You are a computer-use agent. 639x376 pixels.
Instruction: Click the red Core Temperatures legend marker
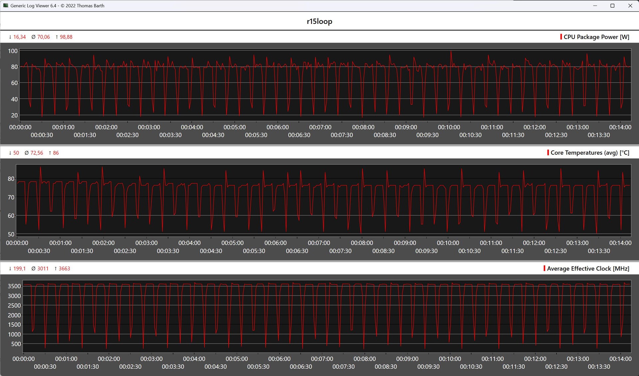point(548,153)
